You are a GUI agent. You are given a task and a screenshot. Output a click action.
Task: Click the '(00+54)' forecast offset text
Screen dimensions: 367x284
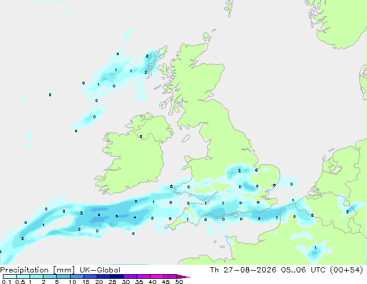click(x=346, y=270)
